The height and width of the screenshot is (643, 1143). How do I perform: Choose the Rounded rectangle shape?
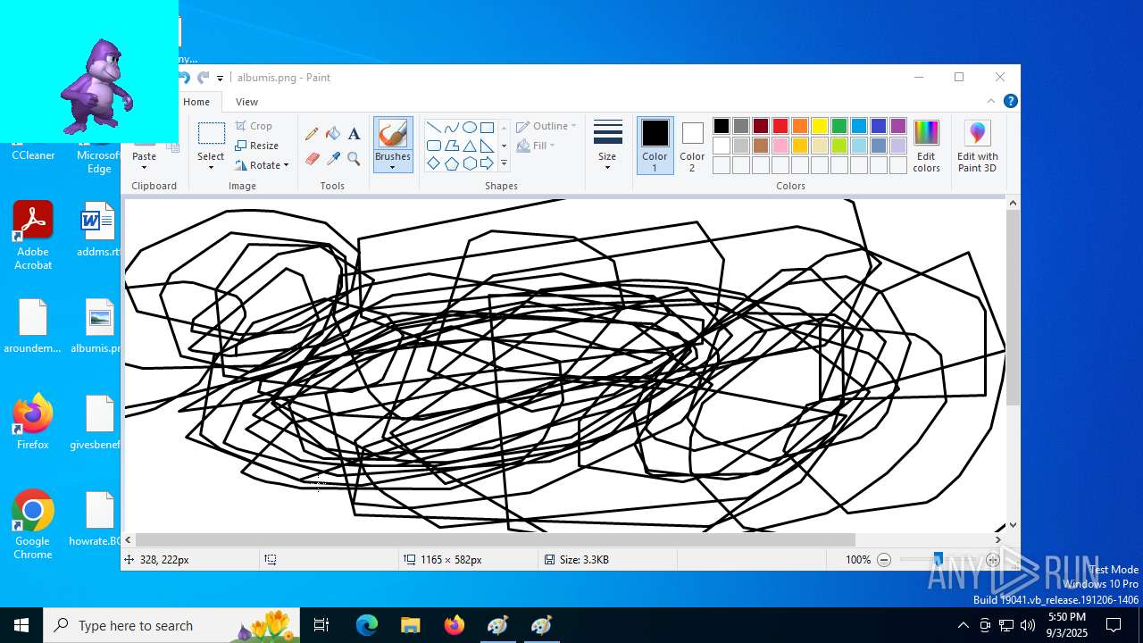[433, 146]
